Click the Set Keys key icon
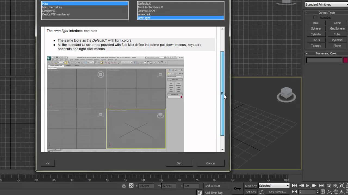Screen dimensions: 348x195 pos(237,189)
